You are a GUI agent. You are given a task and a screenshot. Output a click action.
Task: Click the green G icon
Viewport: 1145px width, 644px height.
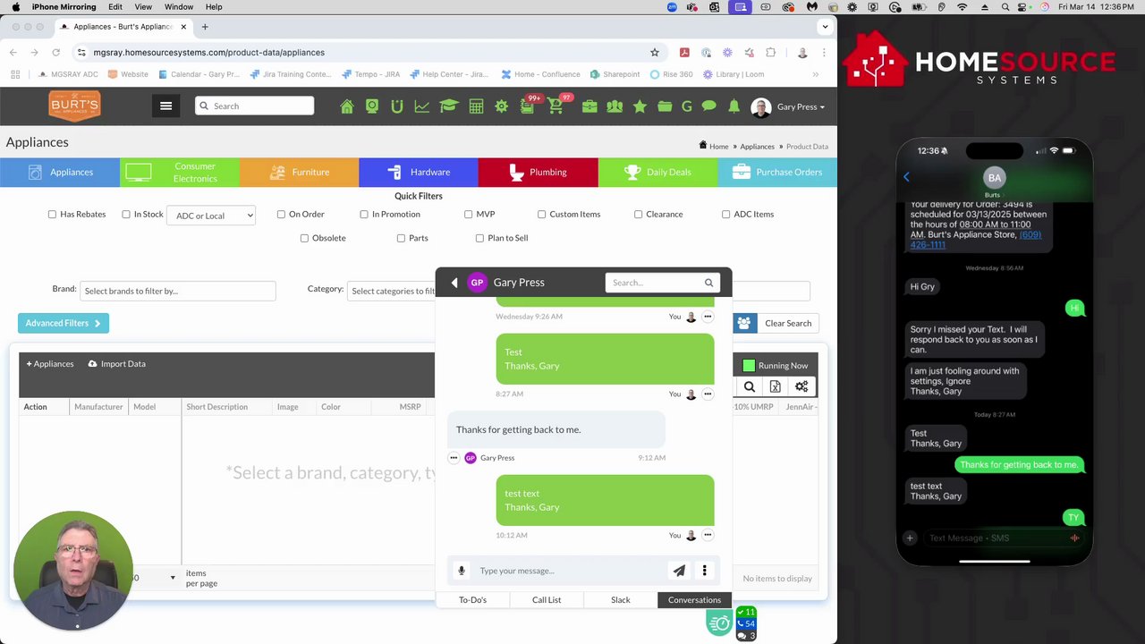coord(687,106)
